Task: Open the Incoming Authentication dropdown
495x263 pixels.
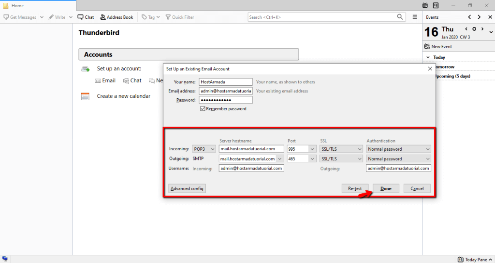Action: point(398,149)
